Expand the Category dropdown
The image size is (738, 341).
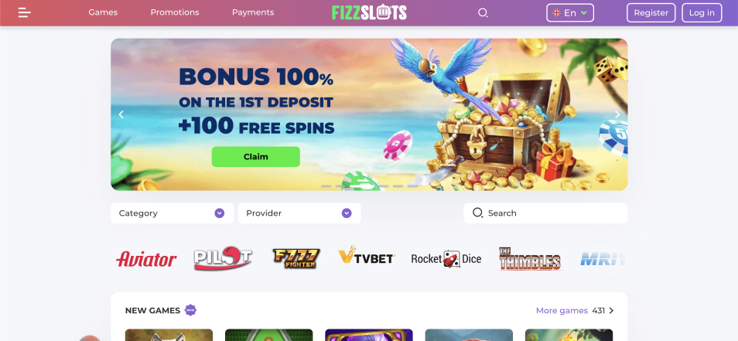(173, 213)
